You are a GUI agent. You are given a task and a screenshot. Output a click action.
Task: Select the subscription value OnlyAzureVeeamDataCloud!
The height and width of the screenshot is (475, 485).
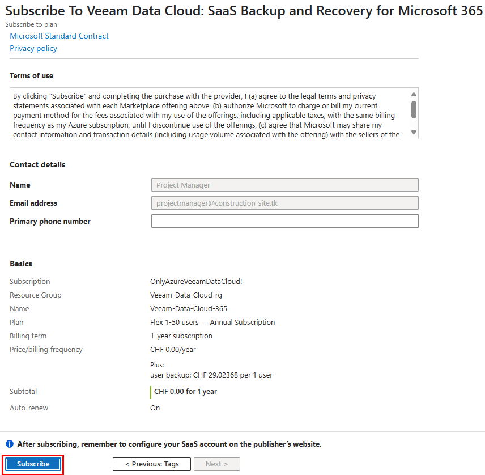pyautogui.click(x=196, y=281)
